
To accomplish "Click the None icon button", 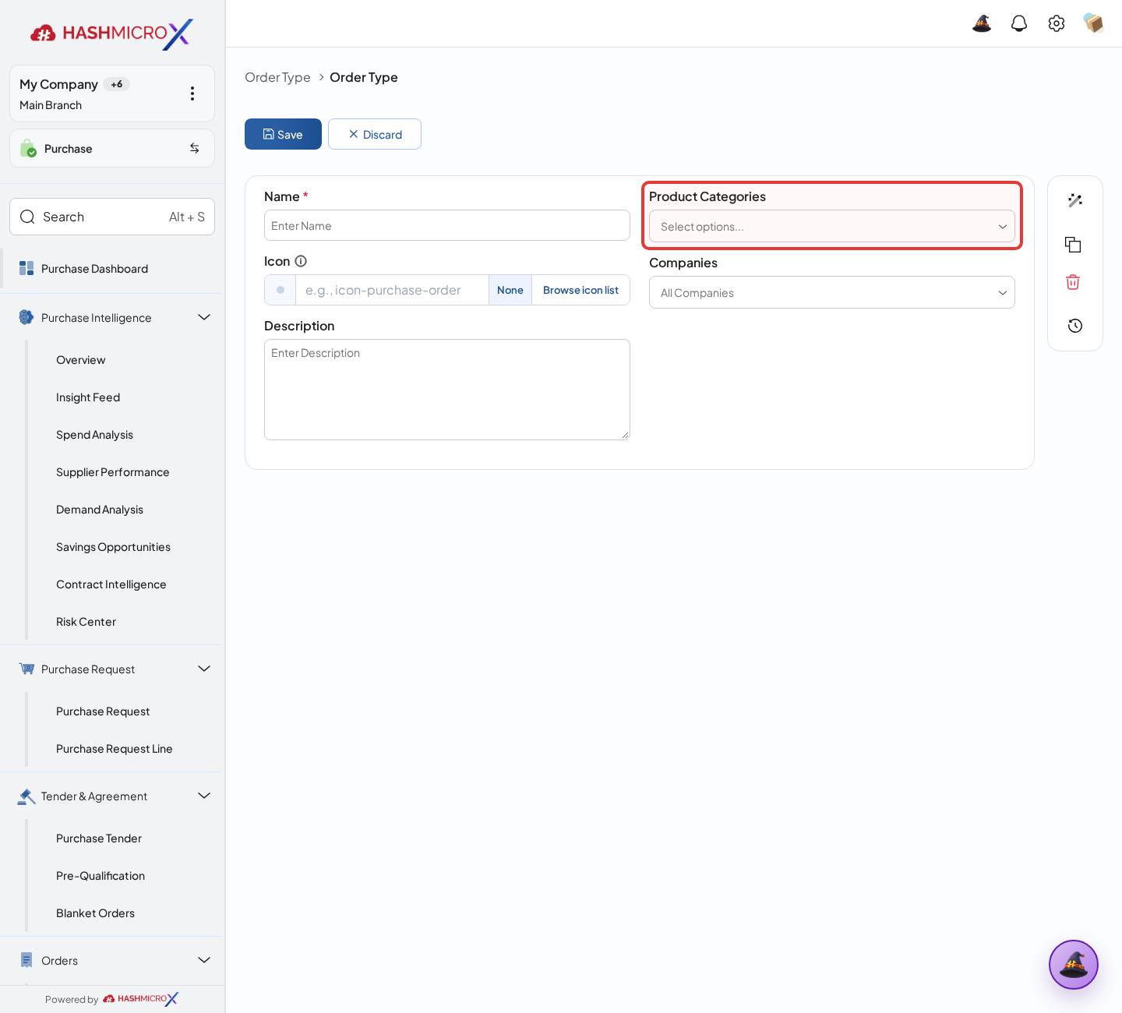I will [x=510, y=290].
